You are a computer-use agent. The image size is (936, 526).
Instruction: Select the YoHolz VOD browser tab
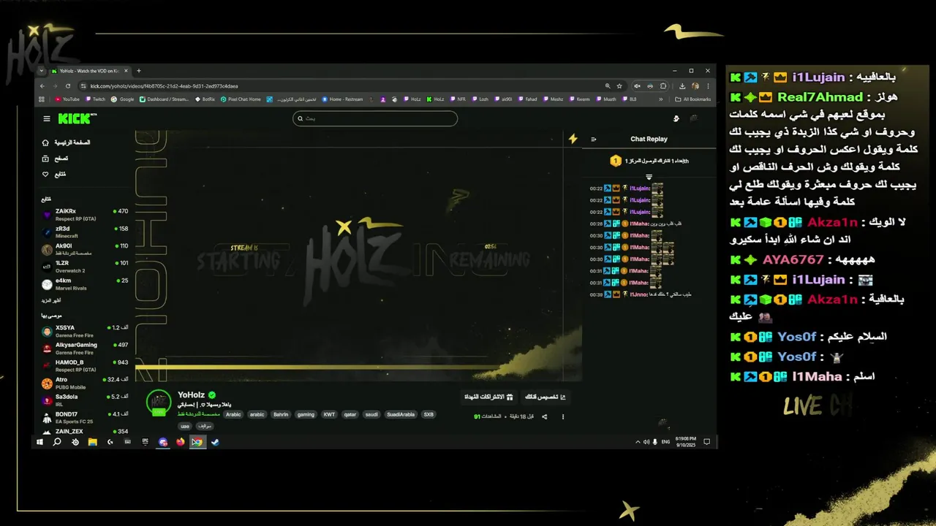tap(89, 71)
